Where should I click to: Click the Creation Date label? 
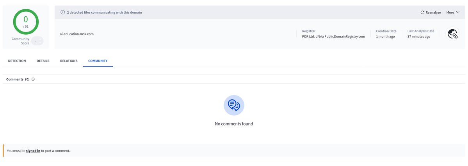pos(386,31)
